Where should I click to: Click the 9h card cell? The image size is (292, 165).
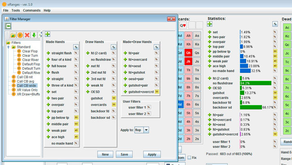coord(189,79)
